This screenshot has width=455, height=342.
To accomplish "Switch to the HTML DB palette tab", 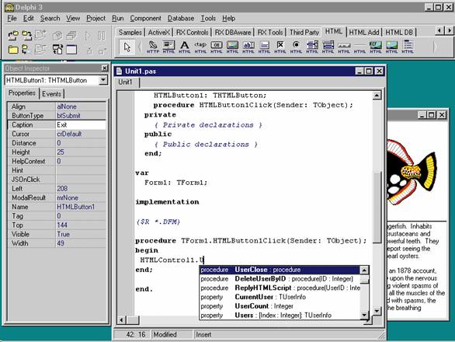I will [399, 32].
